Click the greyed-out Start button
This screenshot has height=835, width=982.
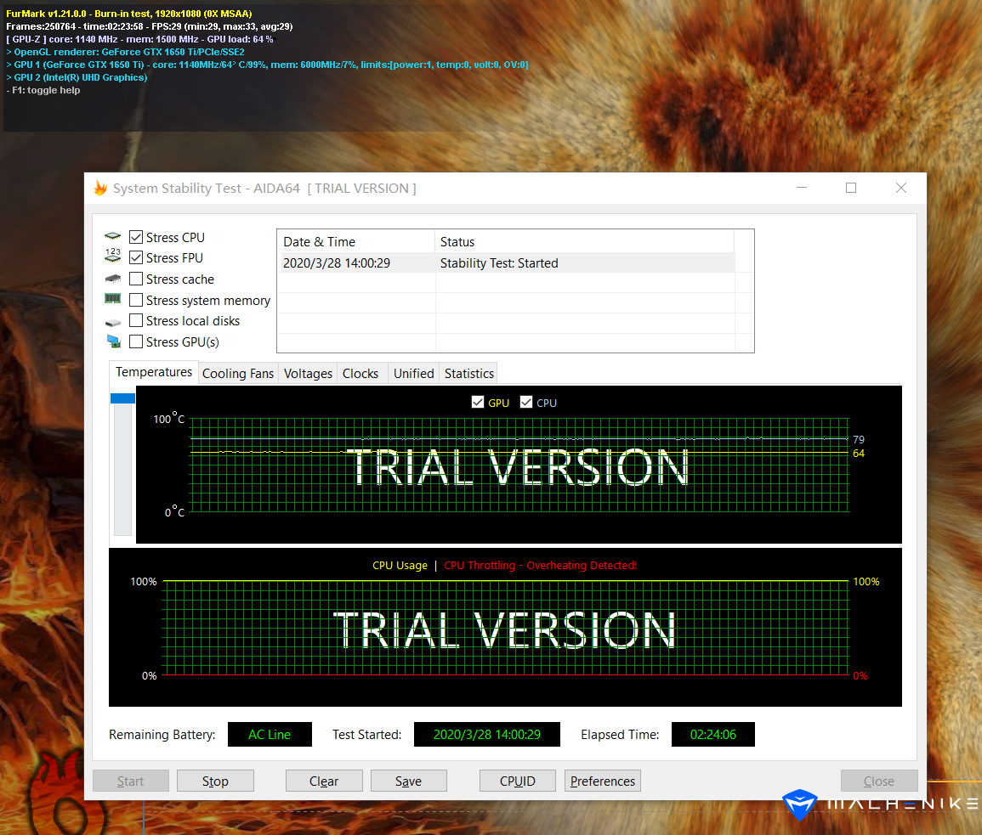[x=130, y=781]
